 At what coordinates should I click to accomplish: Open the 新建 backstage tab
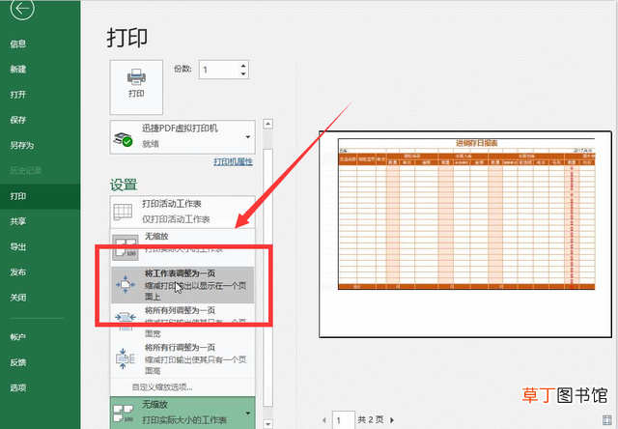pos(18,70)
